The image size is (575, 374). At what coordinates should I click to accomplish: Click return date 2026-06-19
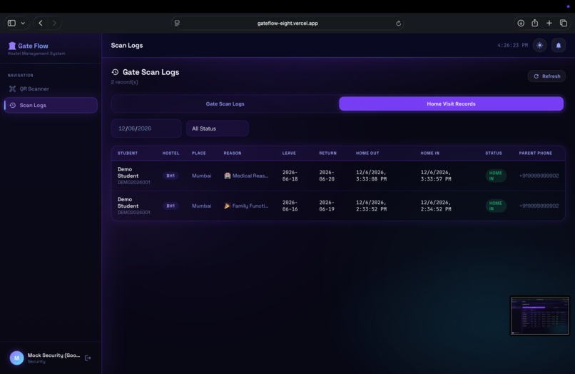pos(327,206)
